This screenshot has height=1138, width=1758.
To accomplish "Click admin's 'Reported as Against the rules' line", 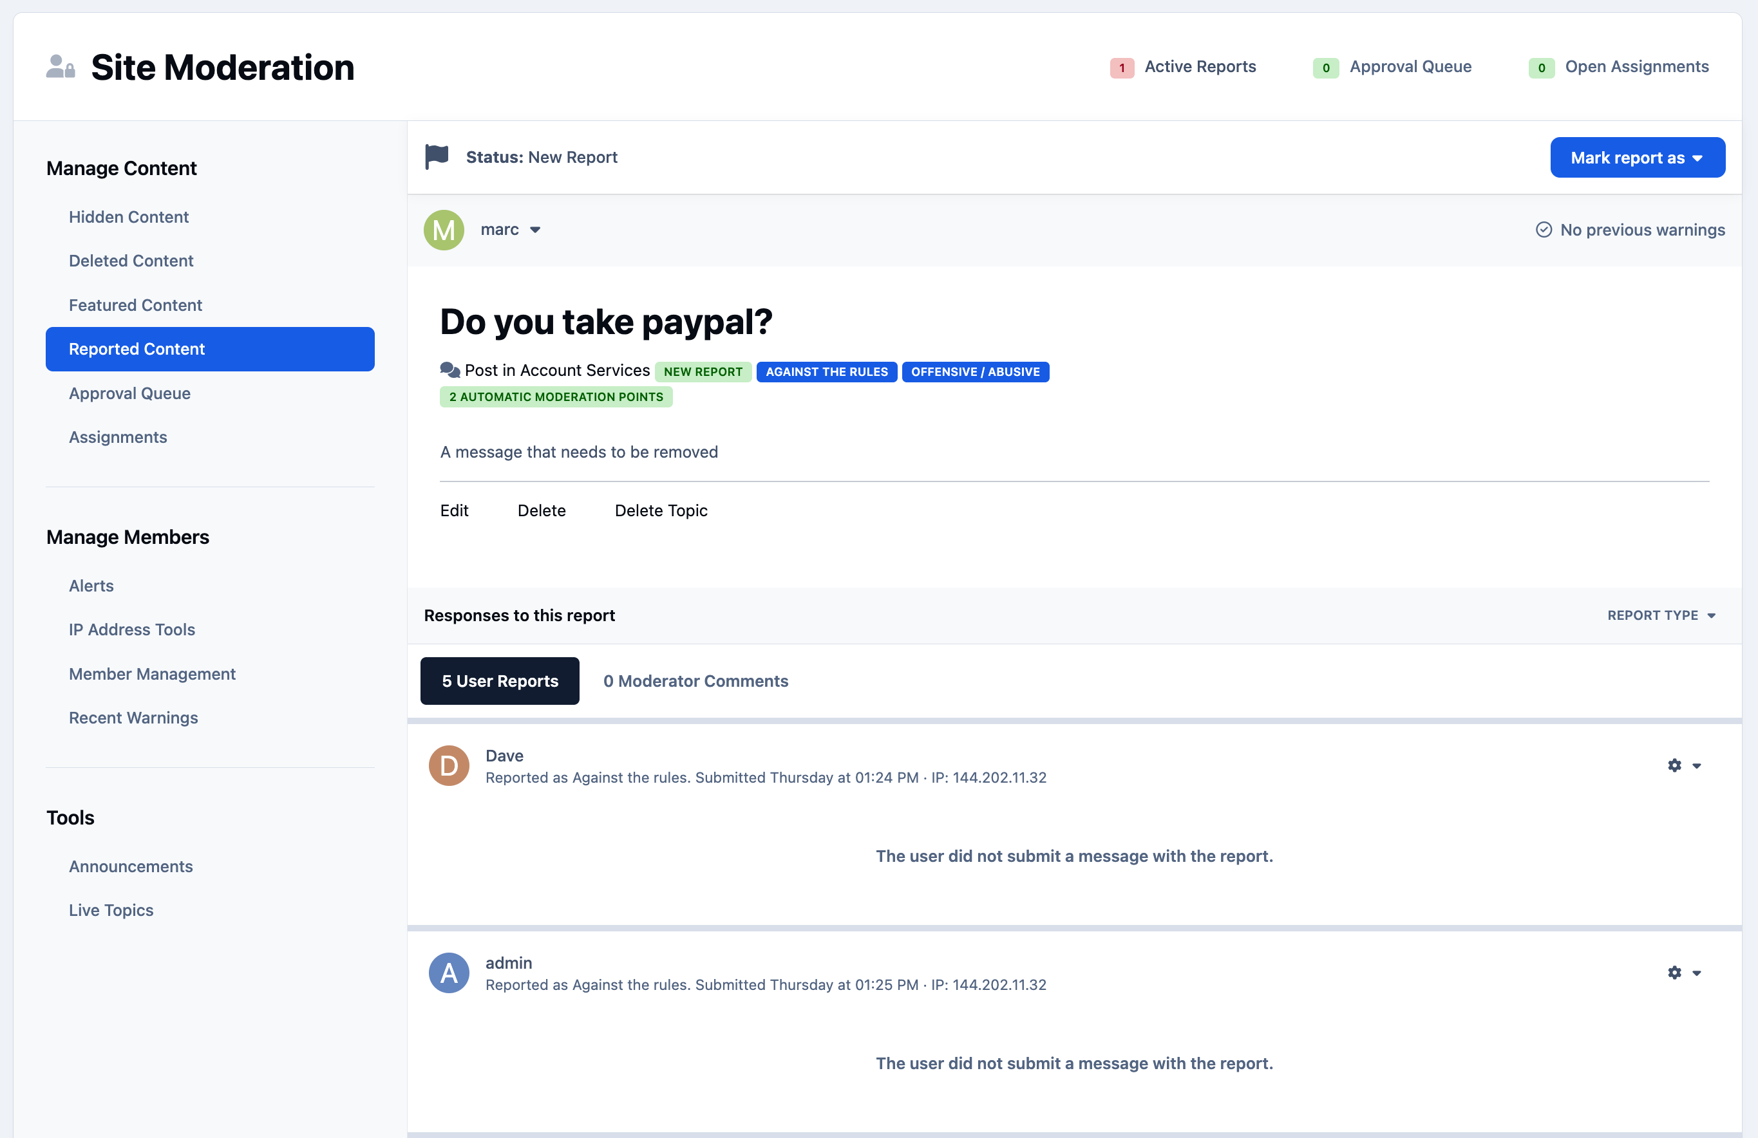I will pyautogui.click(x=766, y=985).
